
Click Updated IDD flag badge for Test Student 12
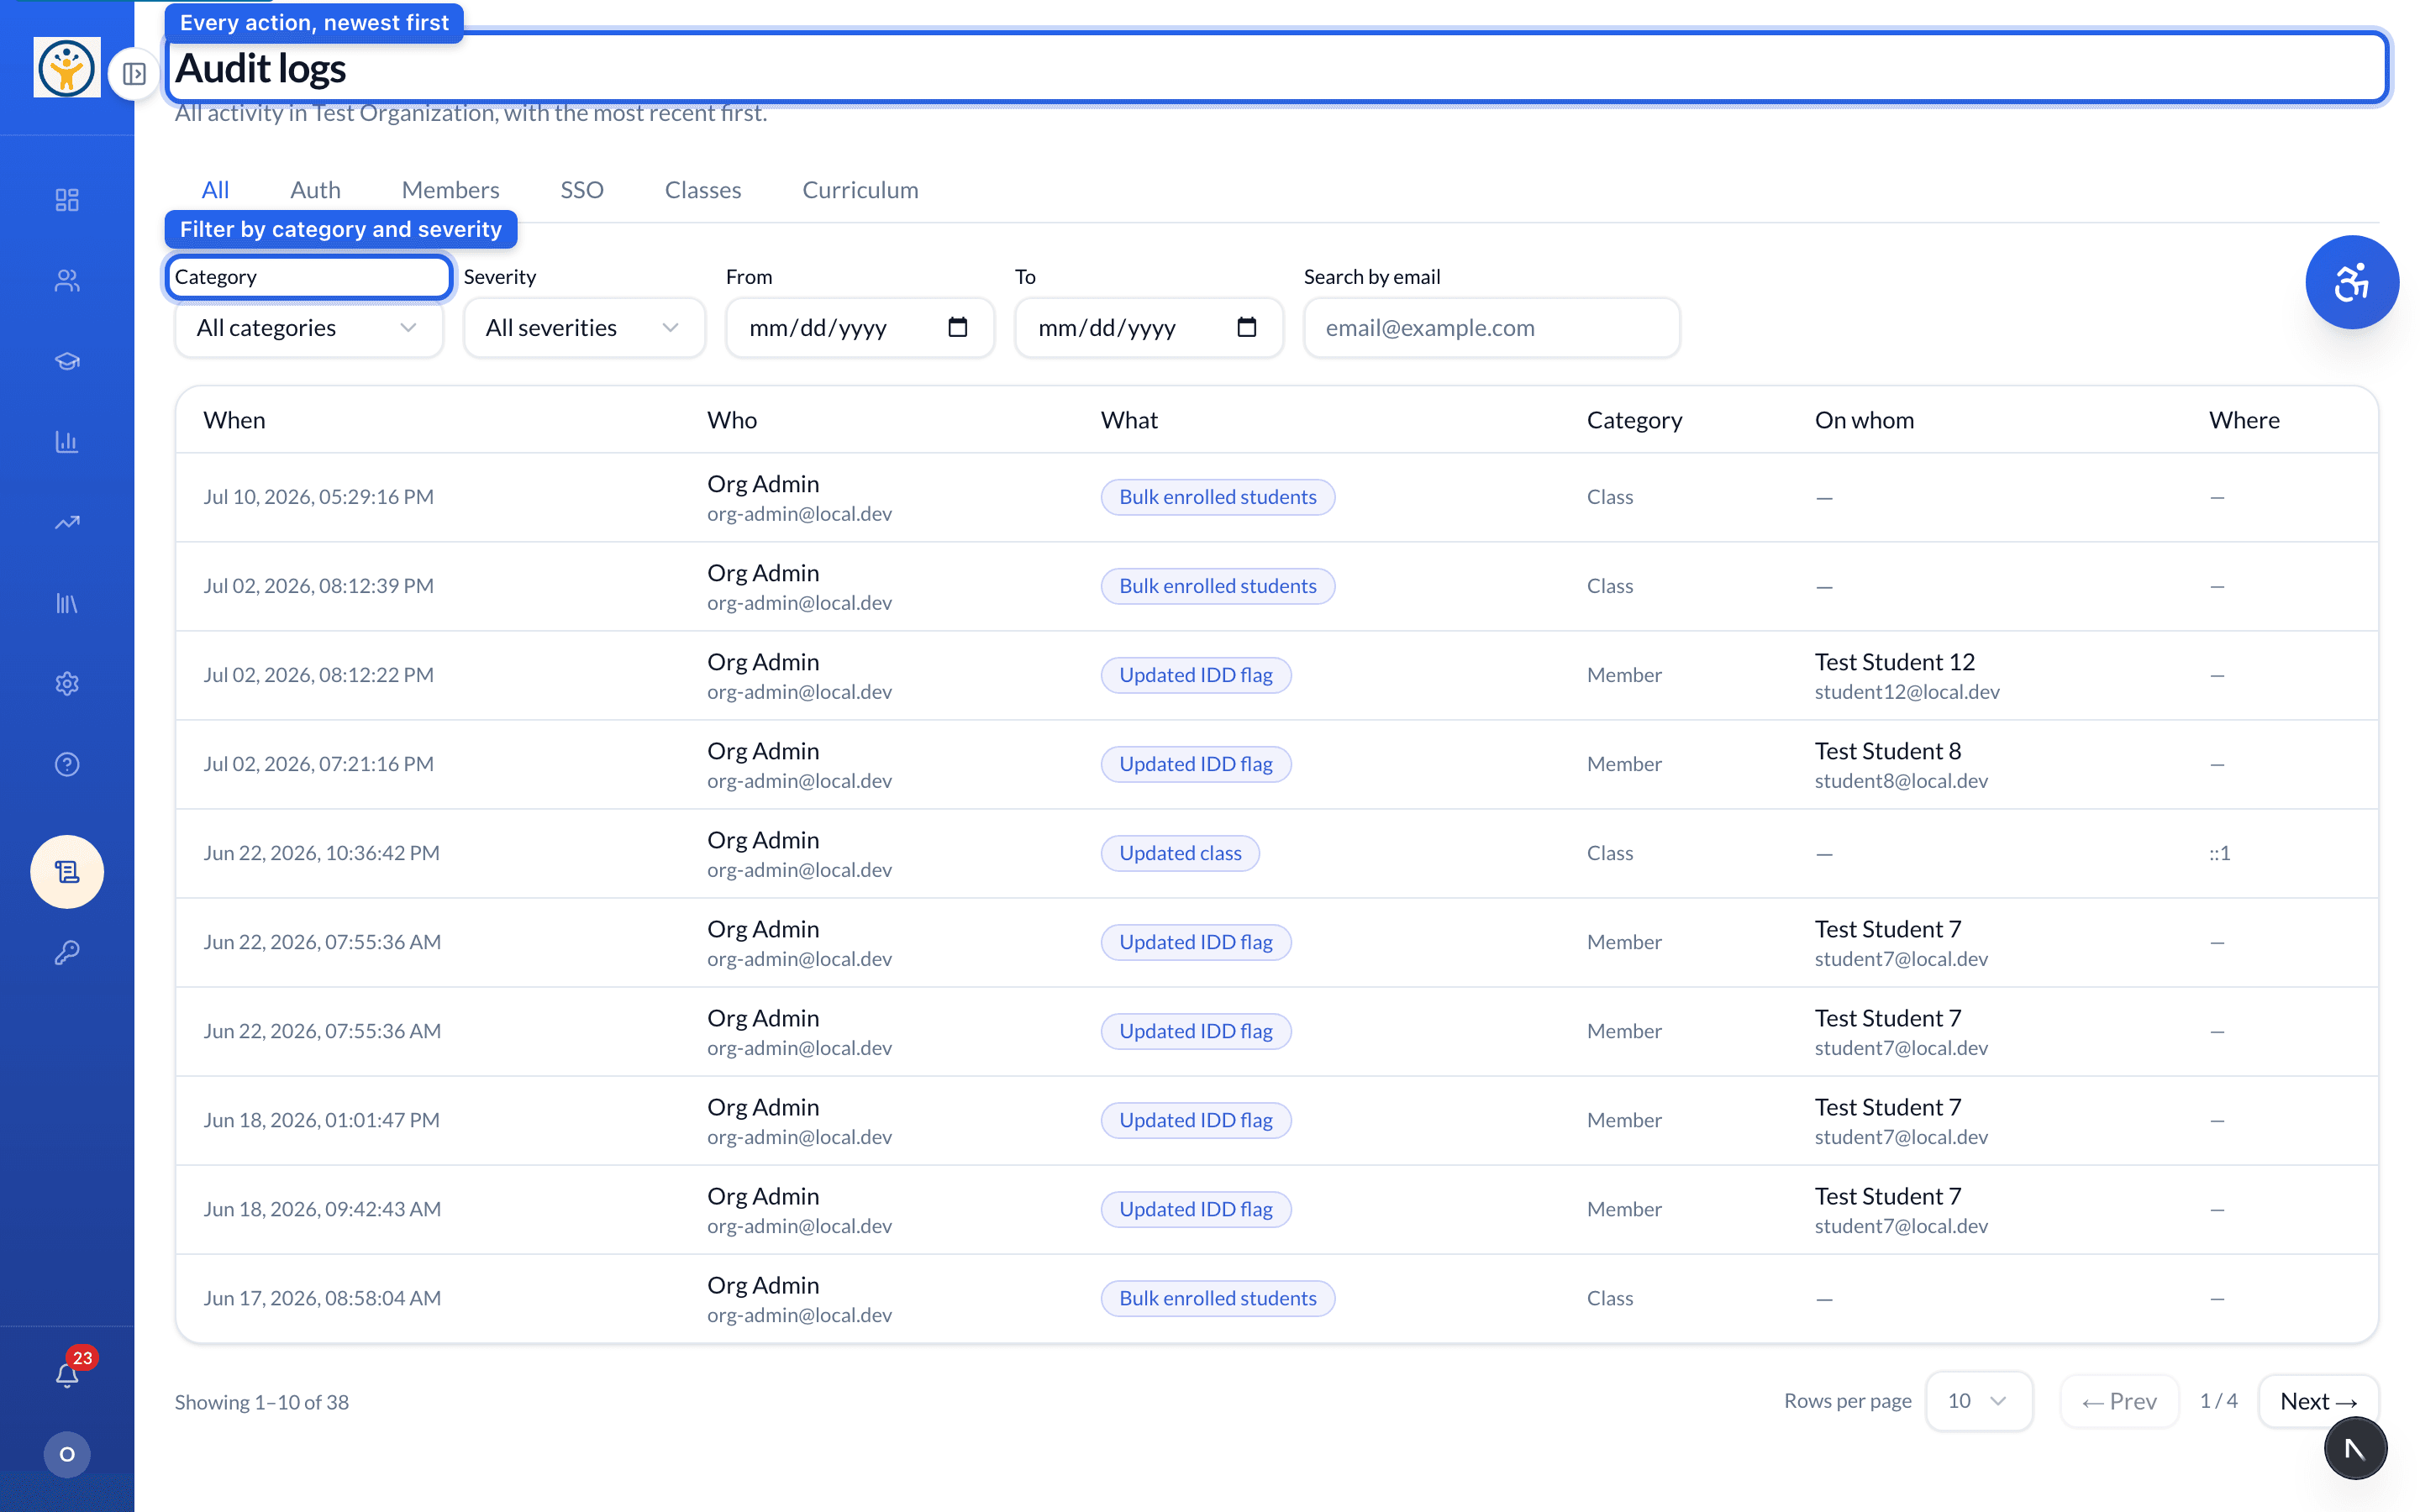[x=1195, y=675]
